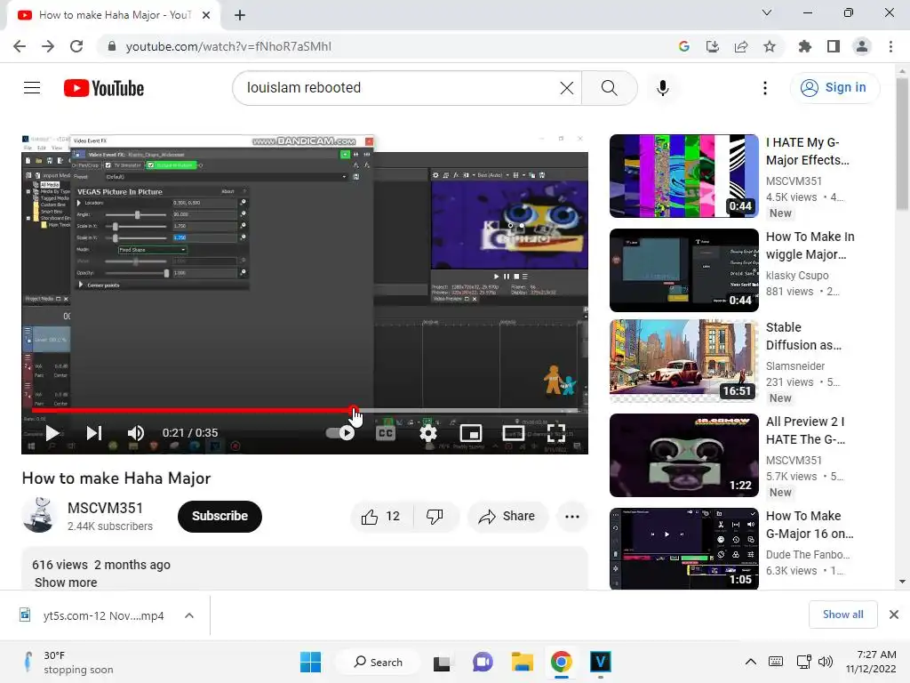Screen dimensions: 910x683
Task: Open a new browser tab
Action: [240, 15]
